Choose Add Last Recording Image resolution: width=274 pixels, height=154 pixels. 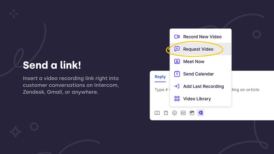click(200, 86)
